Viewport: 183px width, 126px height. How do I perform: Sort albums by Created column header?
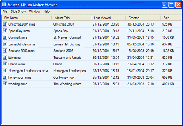143,18
